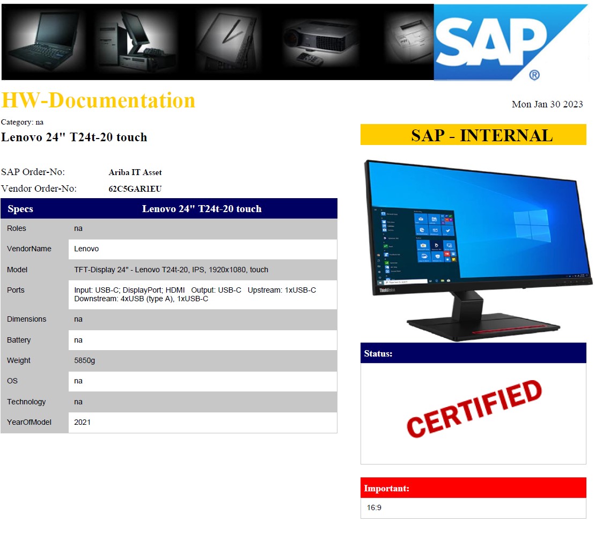Click the Ariba IT Asset order value
595x537 pixels.
pyautogui.click(x=135, y=172)
